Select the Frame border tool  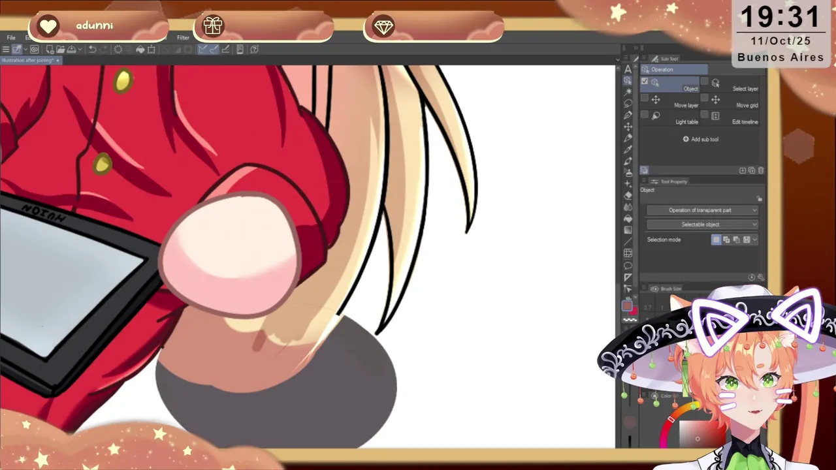click(628, 253)
